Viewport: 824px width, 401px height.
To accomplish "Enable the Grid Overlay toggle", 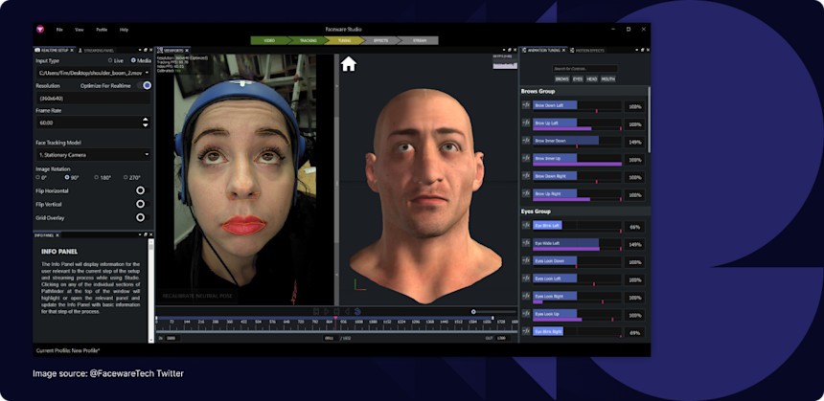I will [x=142, y=217].
